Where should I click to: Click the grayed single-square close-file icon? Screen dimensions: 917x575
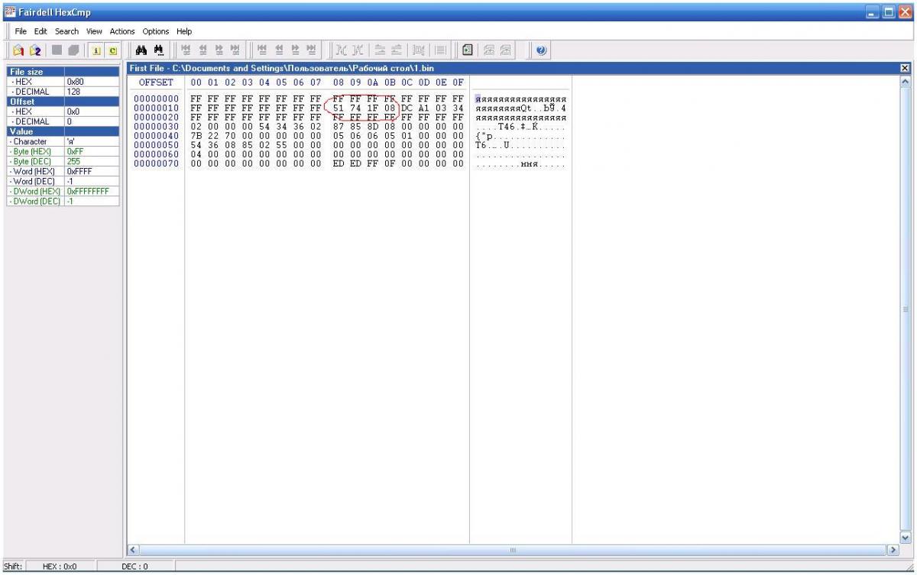(57, 50)
